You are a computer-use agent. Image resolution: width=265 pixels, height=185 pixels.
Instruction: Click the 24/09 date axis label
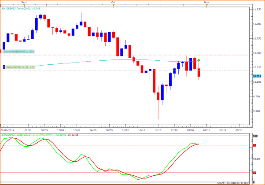[x=93, y=130]
